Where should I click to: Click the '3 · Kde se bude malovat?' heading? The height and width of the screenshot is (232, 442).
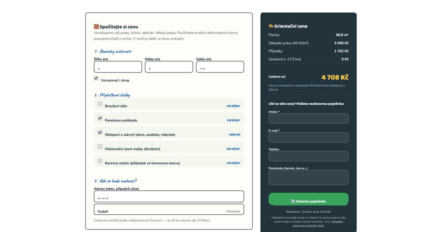[x=115, y=181]
